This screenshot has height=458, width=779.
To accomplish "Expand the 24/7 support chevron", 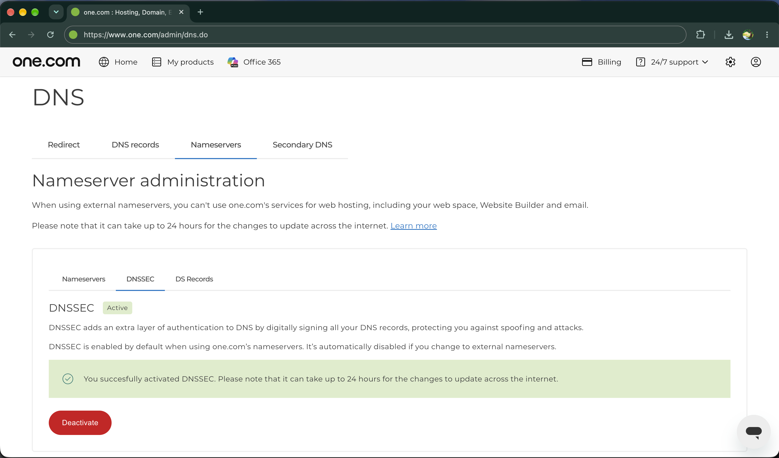I will [705, 62].
